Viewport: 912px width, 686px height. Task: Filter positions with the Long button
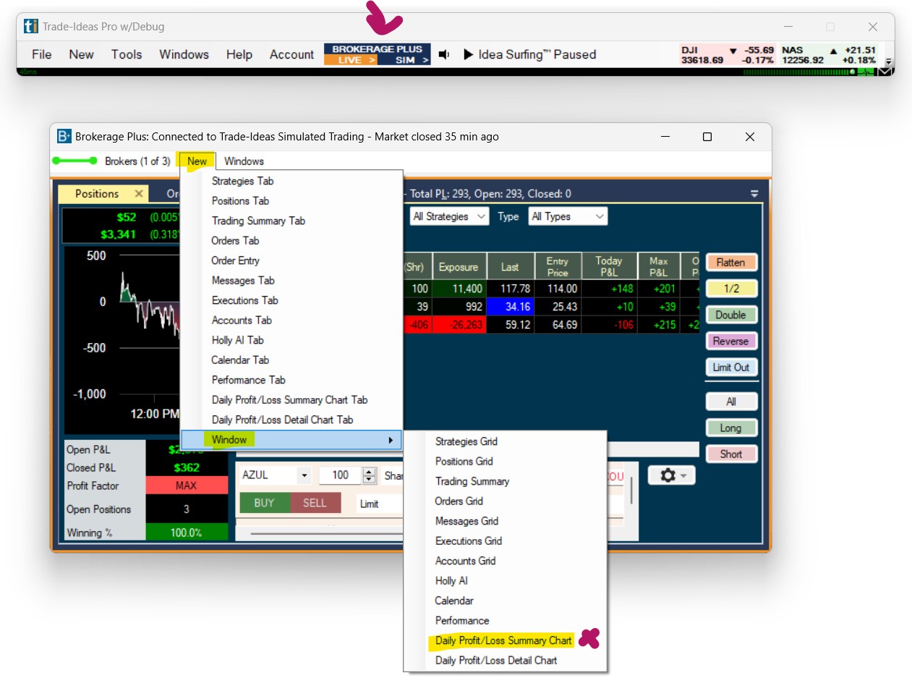point(730,428)
